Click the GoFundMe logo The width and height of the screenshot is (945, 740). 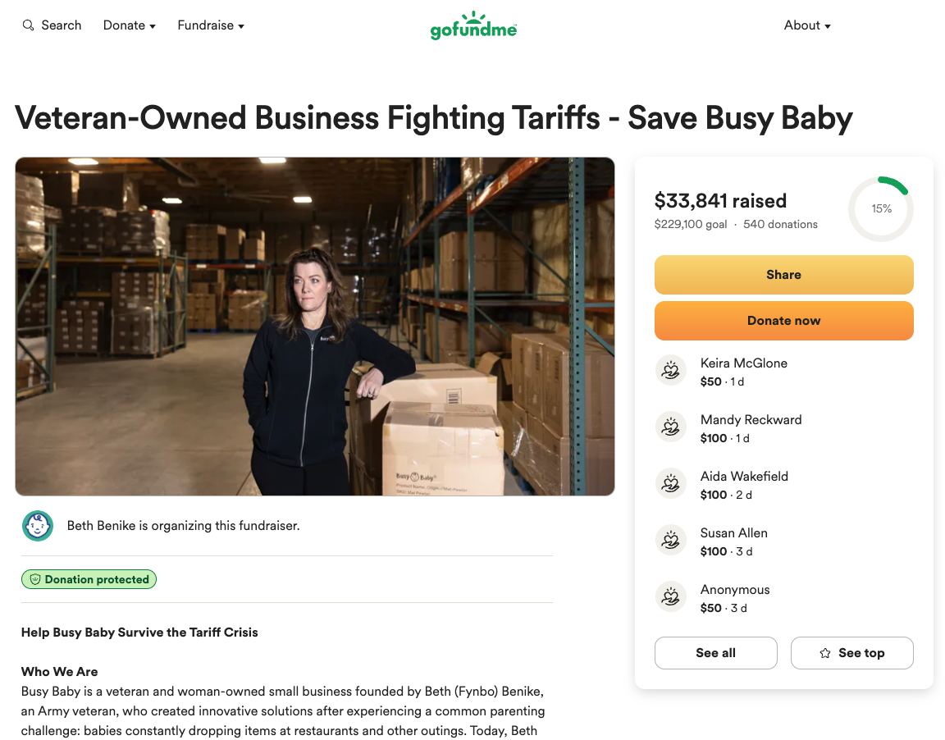click(x=473, y=26)
